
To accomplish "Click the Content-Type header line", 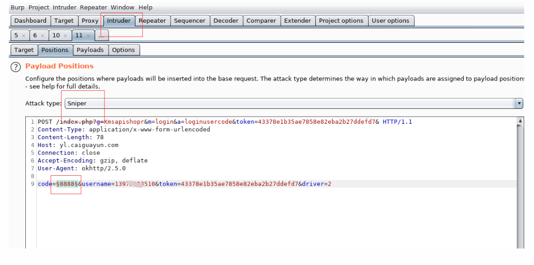I will [124, 129].
